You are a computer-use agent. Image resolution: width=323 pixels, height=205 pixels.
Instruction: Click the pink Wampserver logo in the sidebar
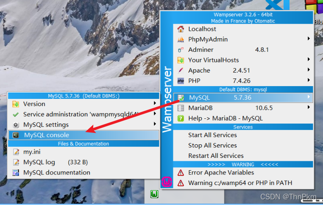pos(167,182)
